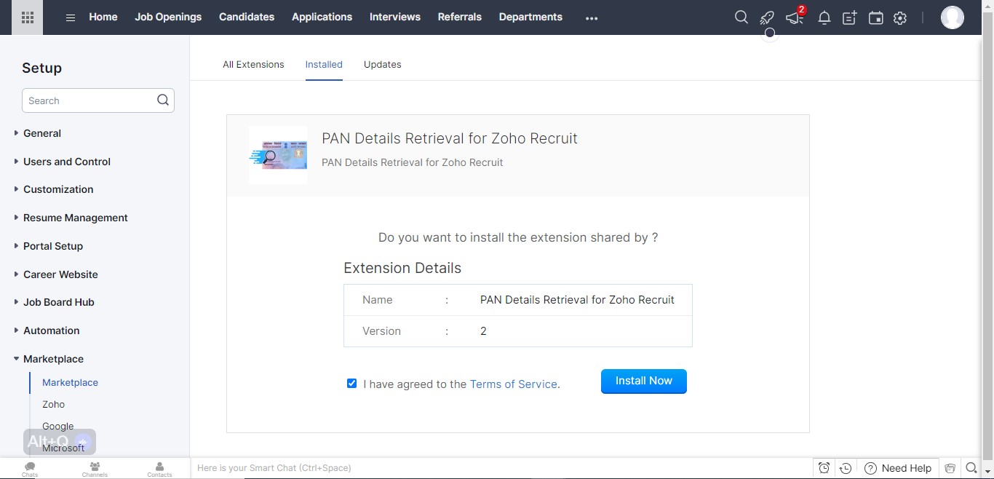This screenshot has height=479, width=994.
Task: Expand the General setup section
Action: (x=42, y=133)
